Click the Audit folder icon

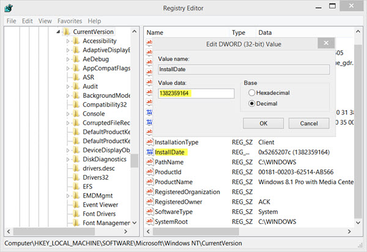[x=76, y=86]
